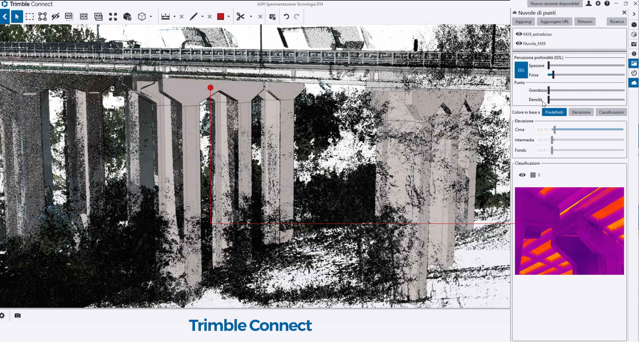Open the cube view presets dropdown arrow
The width and height of the screenshot is (639, 342).
point(151,17)
